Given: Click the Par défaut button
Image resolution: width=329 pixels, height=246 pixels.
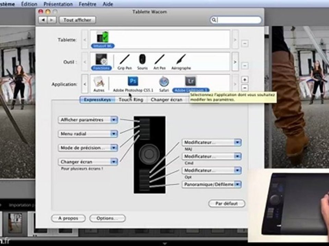Looking at the screenshot, I should tap(227, 204).
